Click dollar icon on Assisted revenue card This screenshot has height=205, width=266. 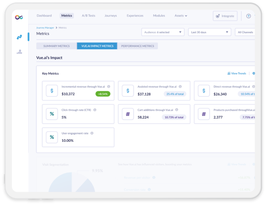click(x=128, y=91)
